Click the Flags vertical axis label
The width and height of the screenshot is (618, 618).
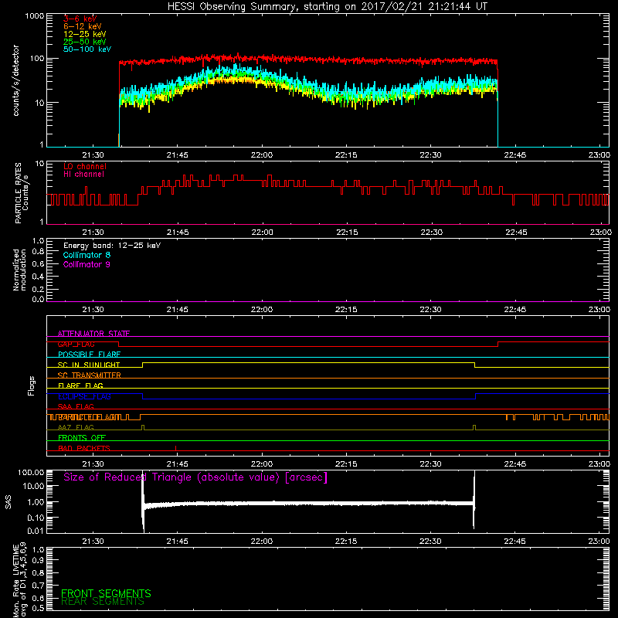pos(32,385)
